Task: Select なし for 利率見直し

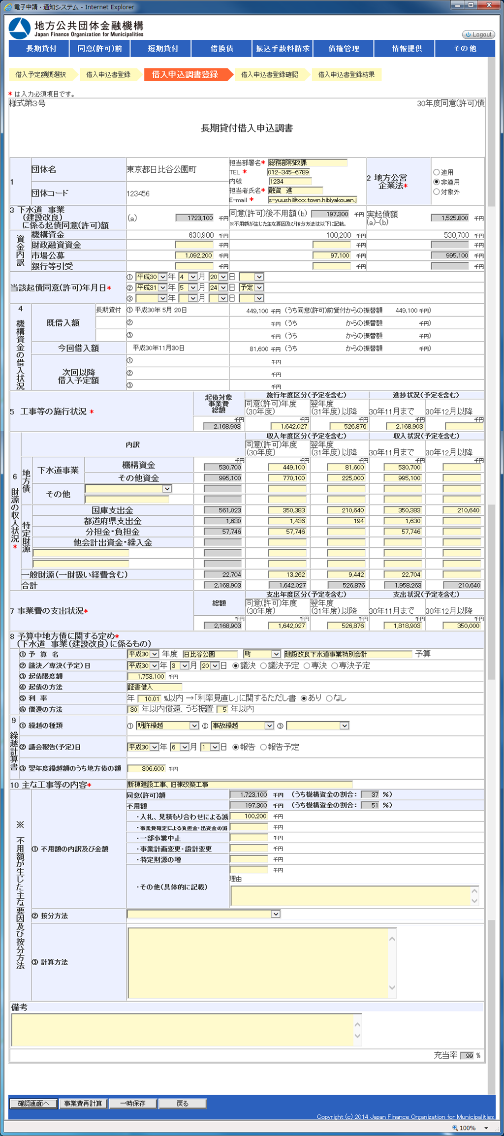Action: 329,698
